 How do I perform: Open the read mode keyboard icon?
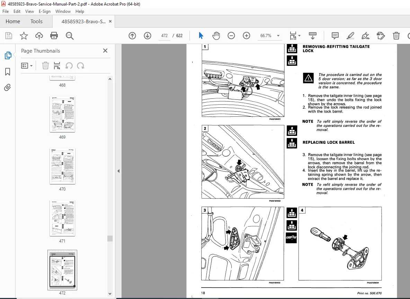(313, 36)
